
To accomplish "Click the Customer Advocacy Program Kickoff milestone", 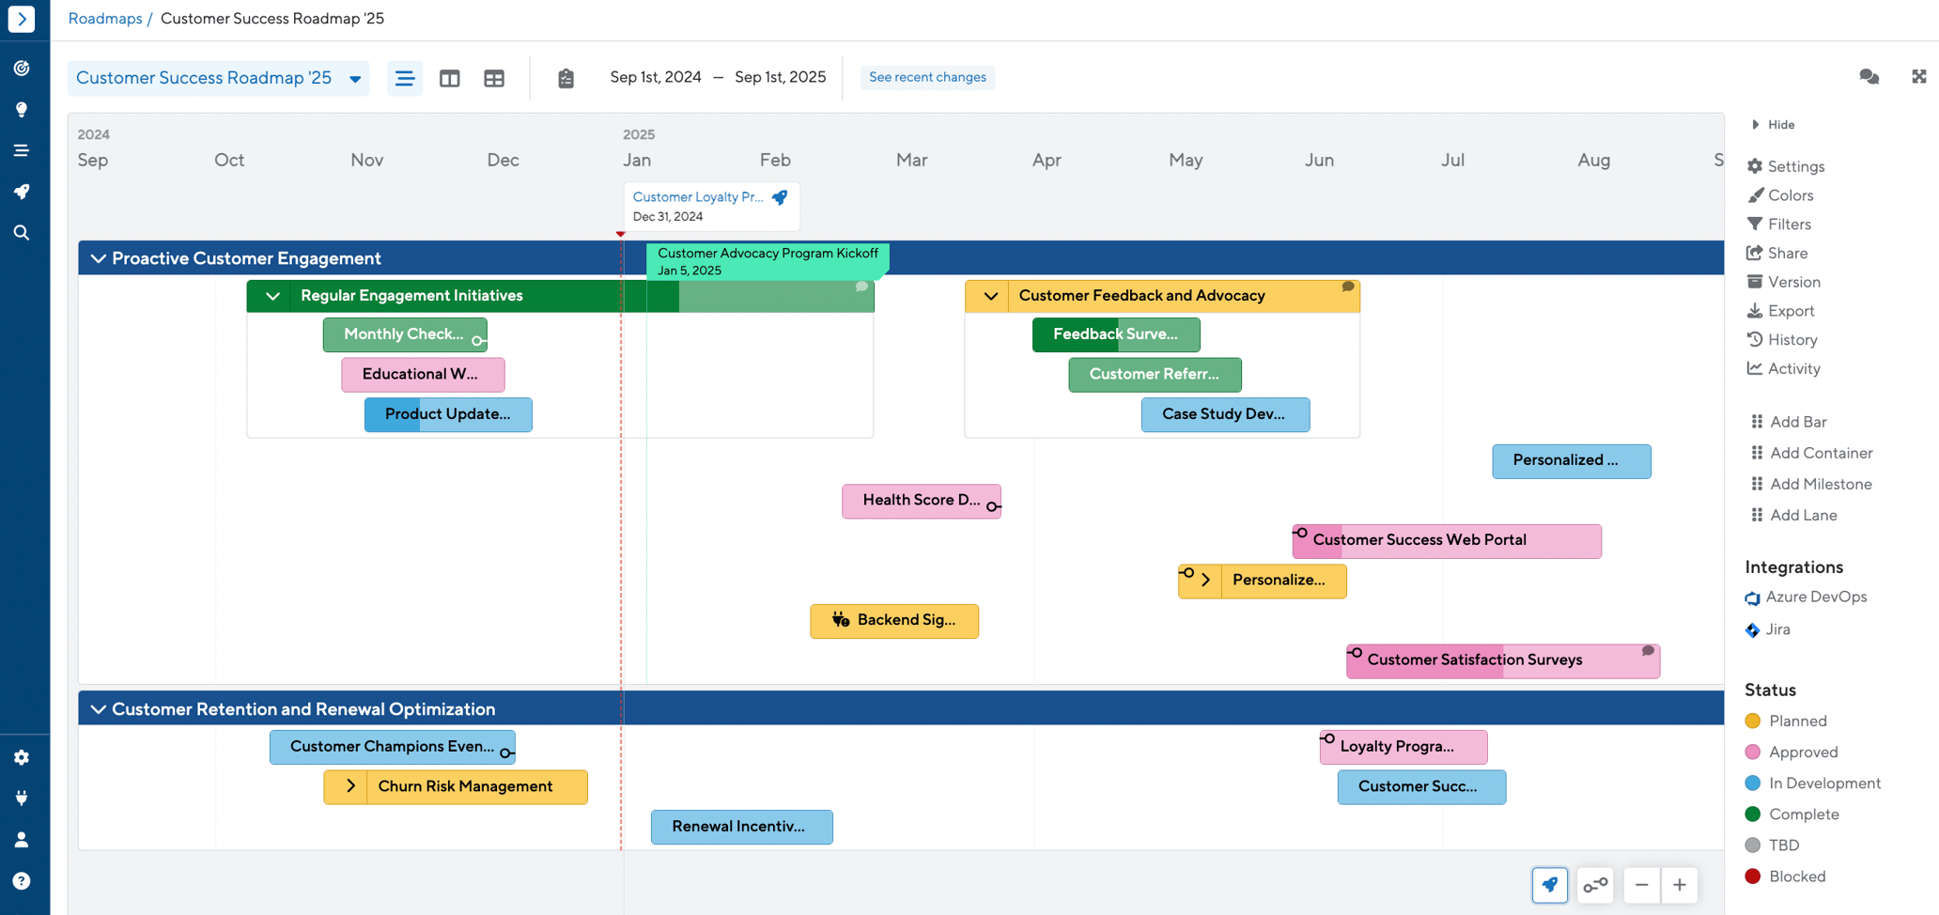I will [x=768, y=261].
